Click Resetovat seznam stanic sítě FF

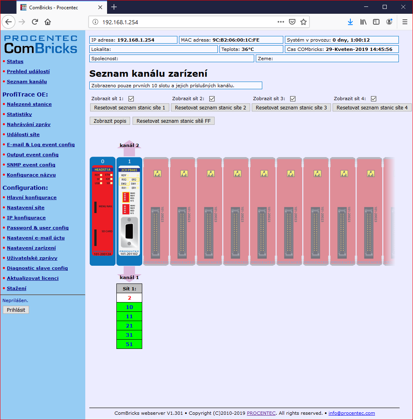coord(174,121)
